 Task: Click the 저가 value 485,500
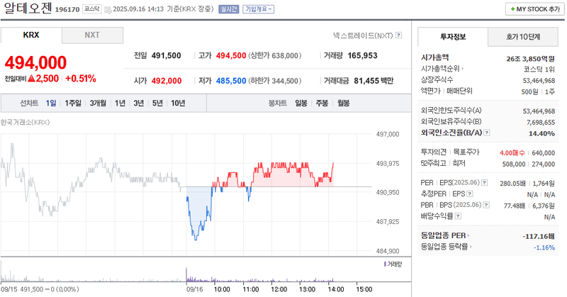231,81
